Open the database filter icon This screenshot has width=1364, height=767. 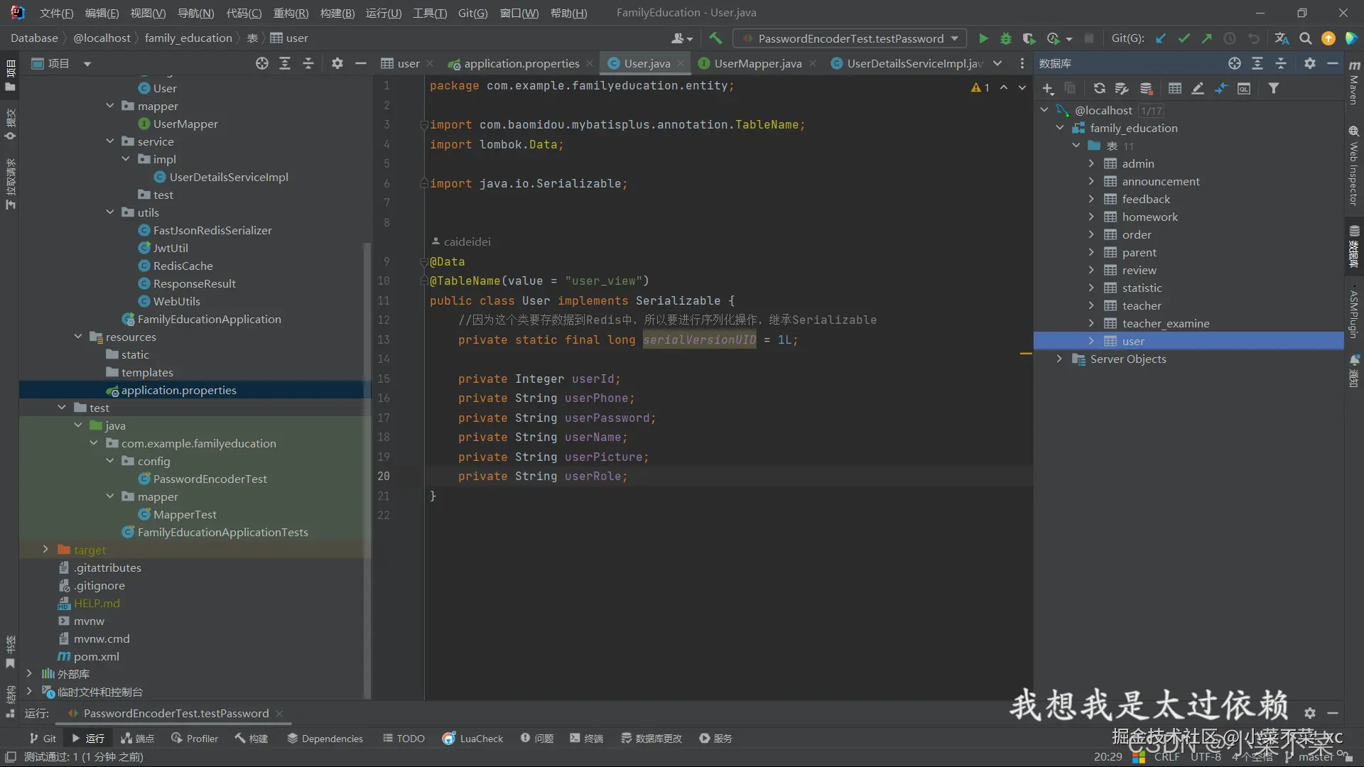(1274, 88)
